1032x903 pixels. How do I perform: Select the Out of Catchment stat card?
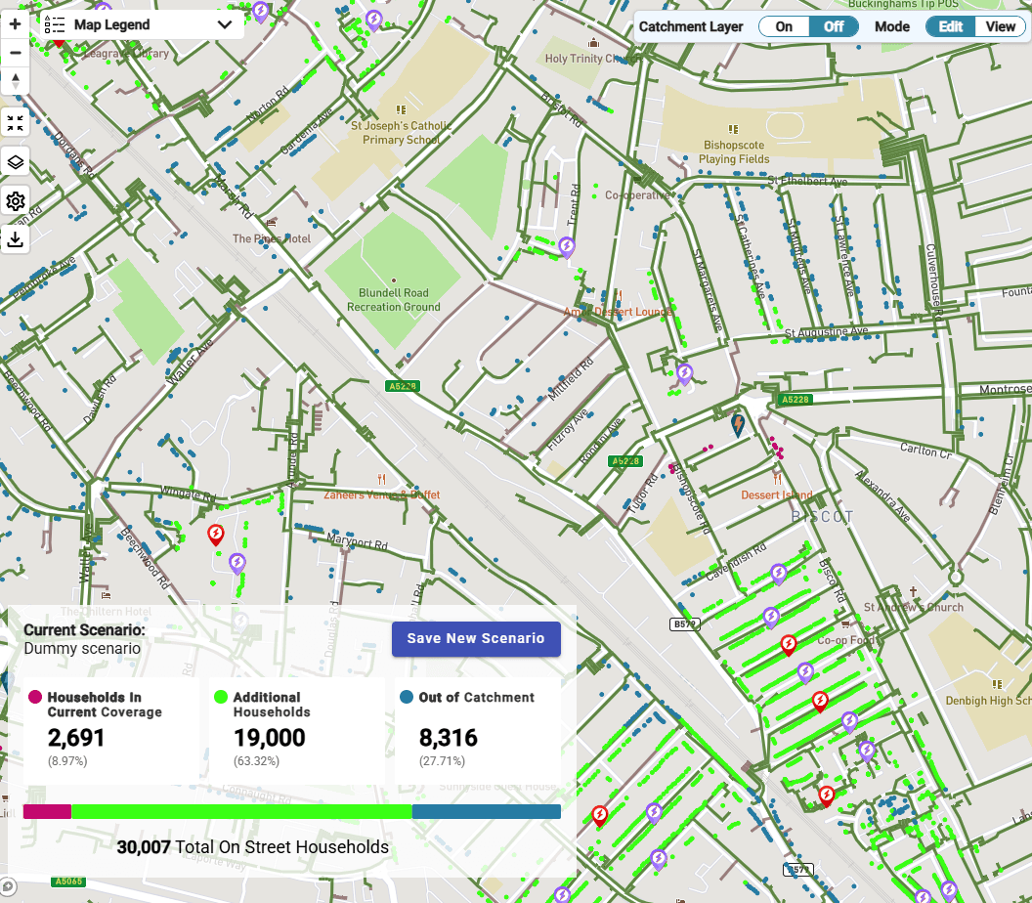pyautogui.click(x=477, y=730)
